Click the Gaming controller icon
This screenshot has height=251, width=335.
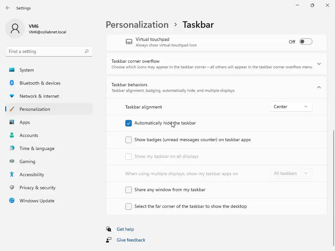click(12, 161)
